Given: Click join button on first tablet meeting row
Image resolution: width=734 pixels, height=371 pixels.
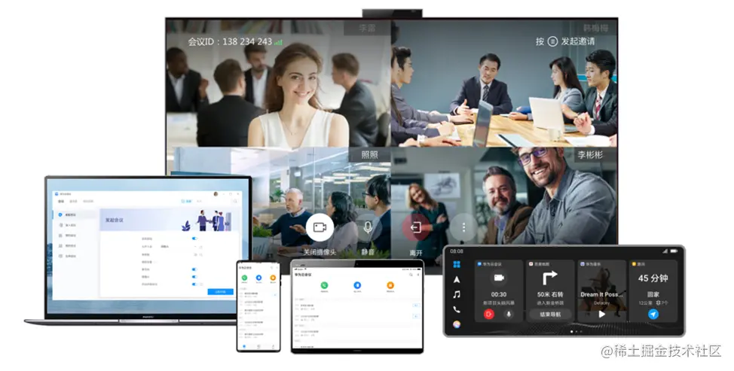Looking at the screenshot, I should coord(415,305).
